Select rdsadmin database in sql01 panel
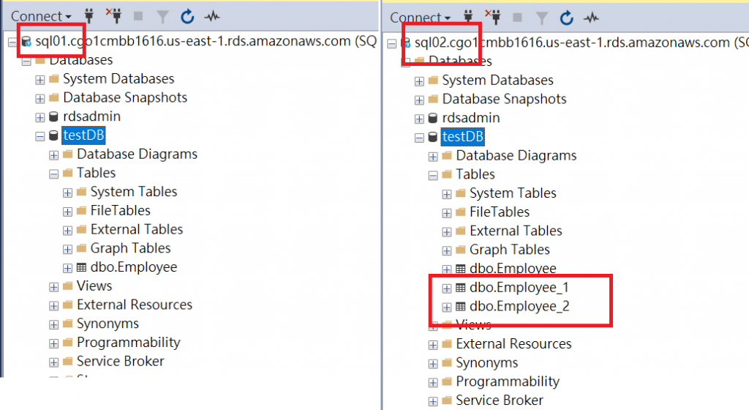 click(x=91, y=116)
